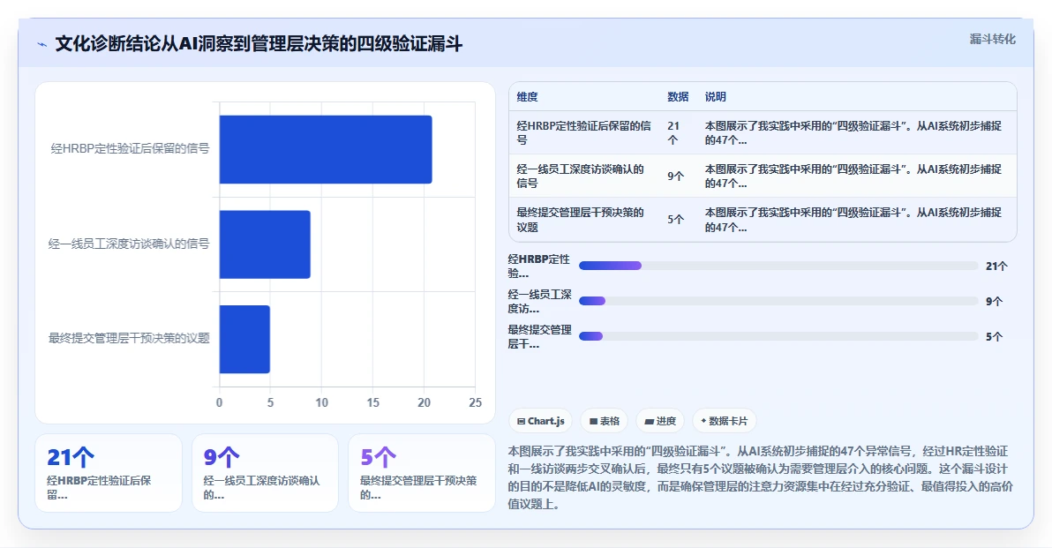Click the panel title 文化诊断结论从AI洞察到管理层决策

259,44
